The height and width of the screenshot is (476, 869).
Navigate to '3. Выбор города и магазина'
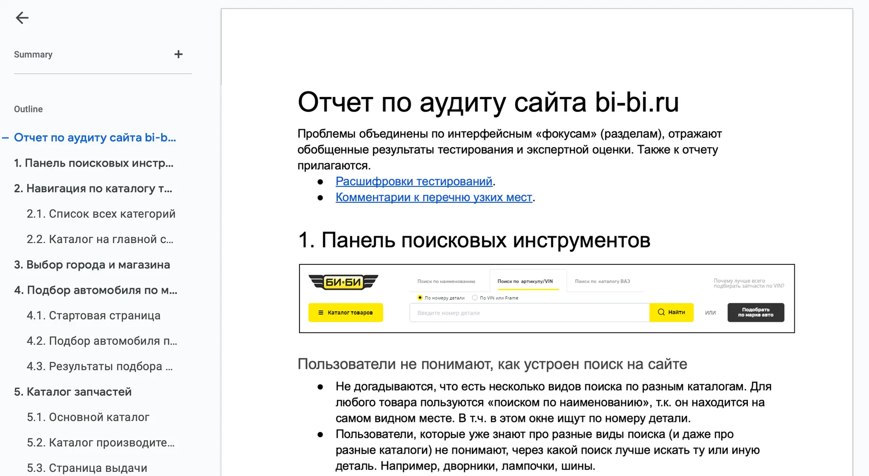(92, 264)
